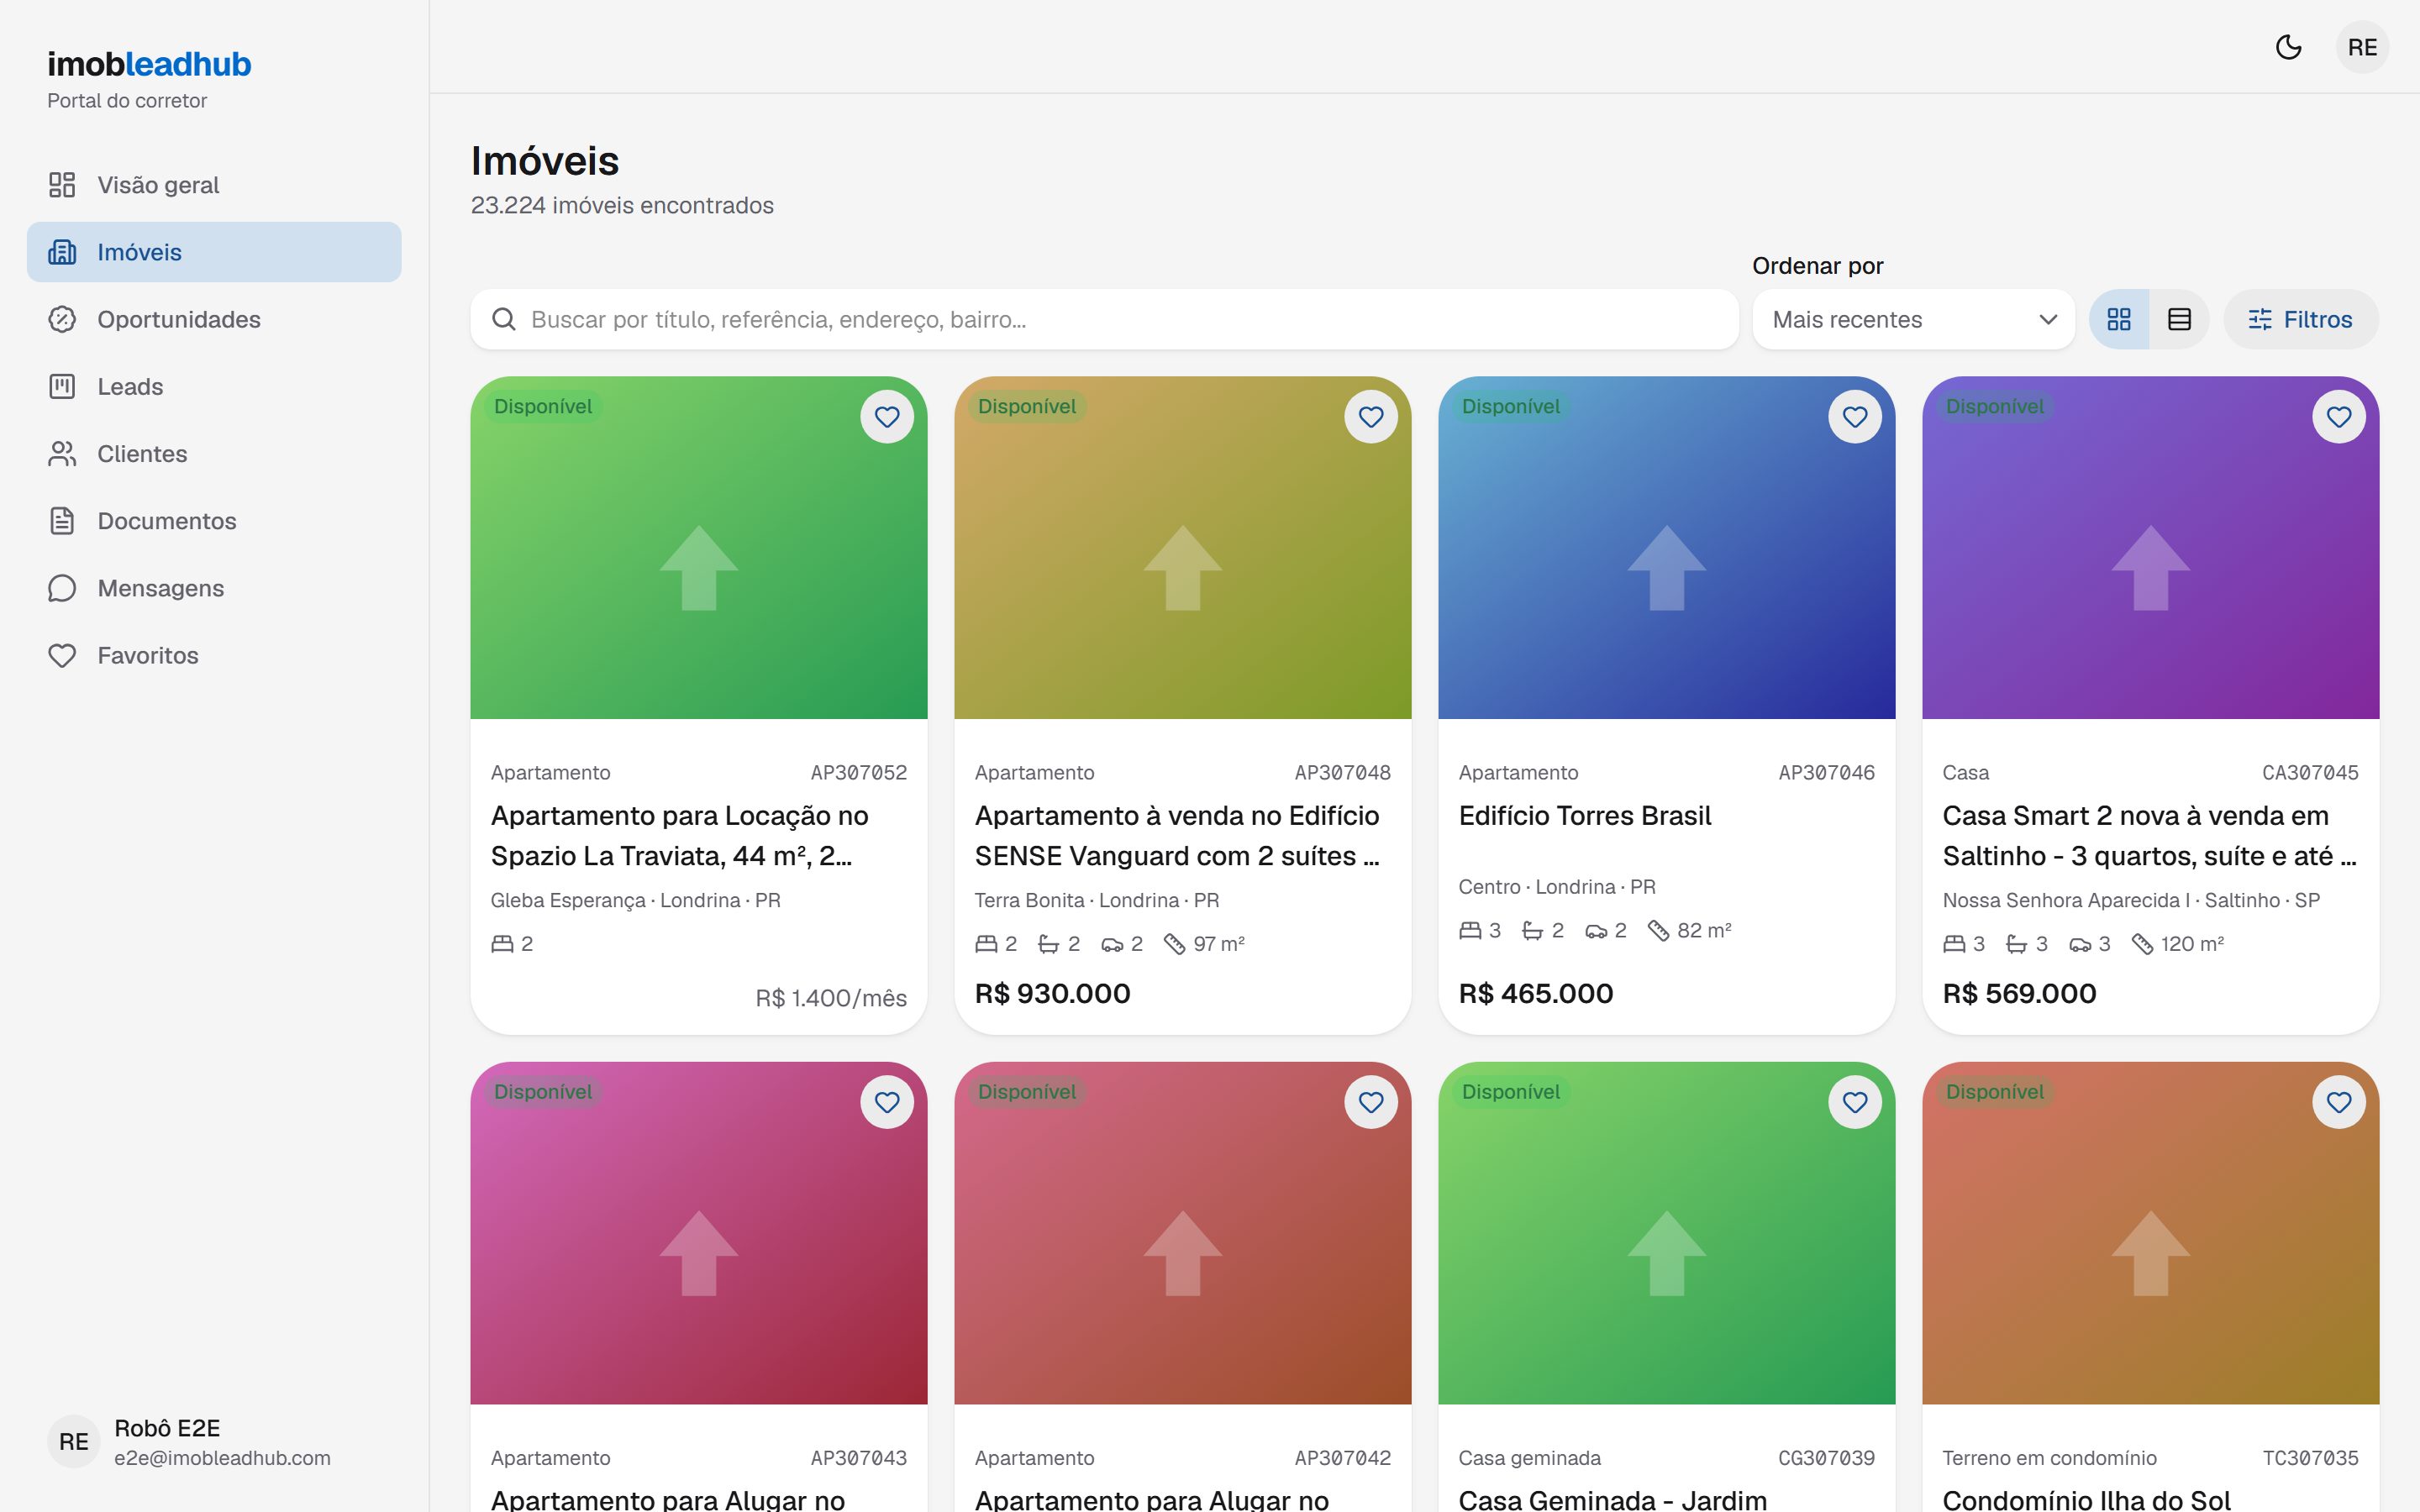Click the Clientes people icon
Image resolution: width=2420 pixels, height=1512 pixels.
point(62,453)
